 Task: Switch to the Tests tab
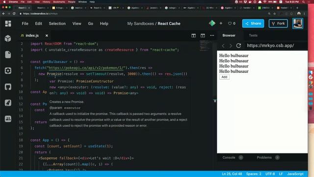(253, 35)
